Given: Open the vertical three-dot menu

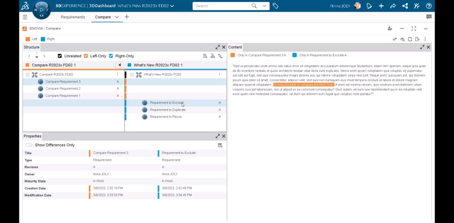Looking at the screenshot, I should point(425,39).
